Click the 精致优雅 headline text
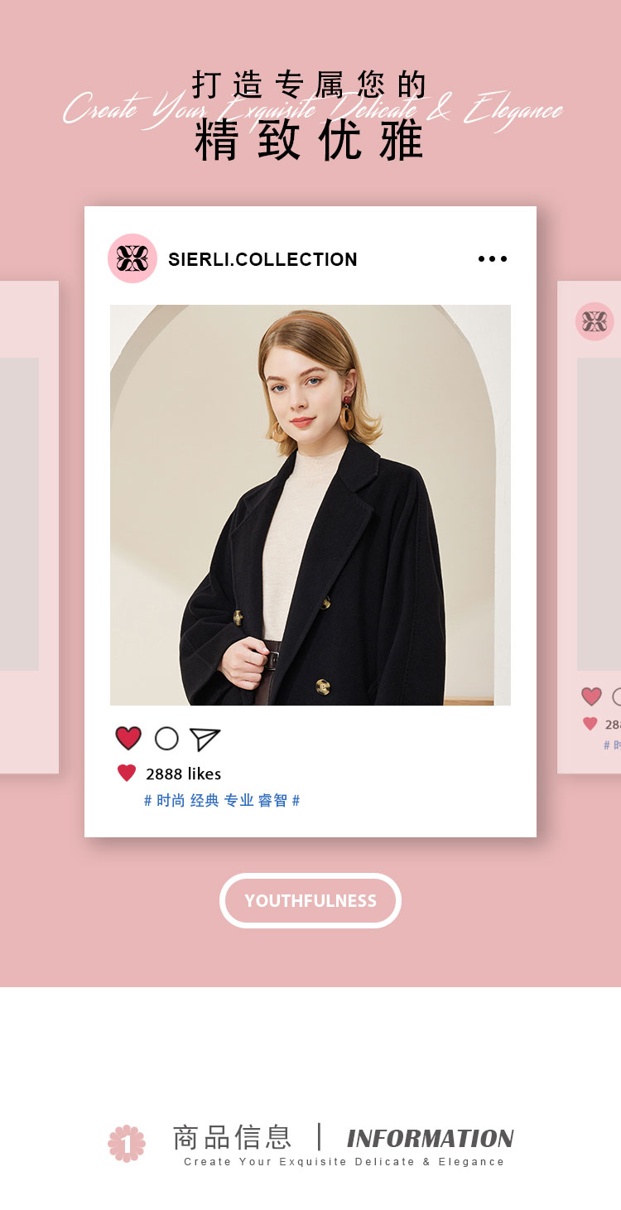Screen dimensions: 621x1210 310,140
